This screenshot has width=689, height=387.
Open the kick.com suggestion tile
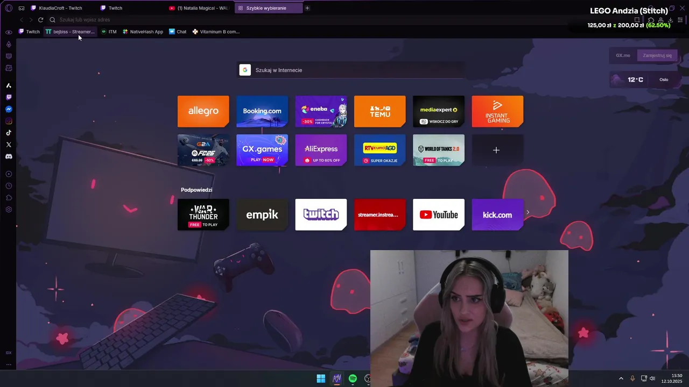point(497,214)
